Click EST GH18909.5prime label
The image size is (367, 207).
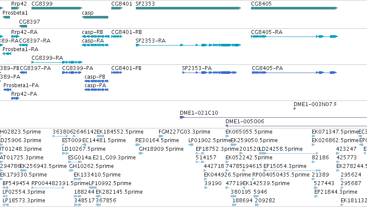[x=161, y=149]
